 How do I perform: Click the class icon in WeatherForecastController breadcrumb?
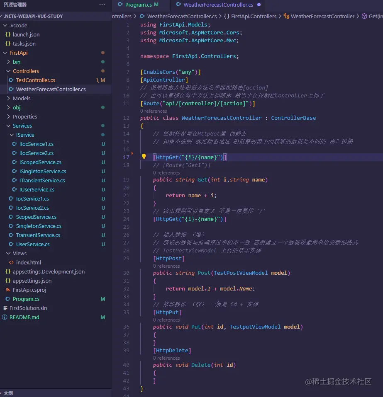286,16
